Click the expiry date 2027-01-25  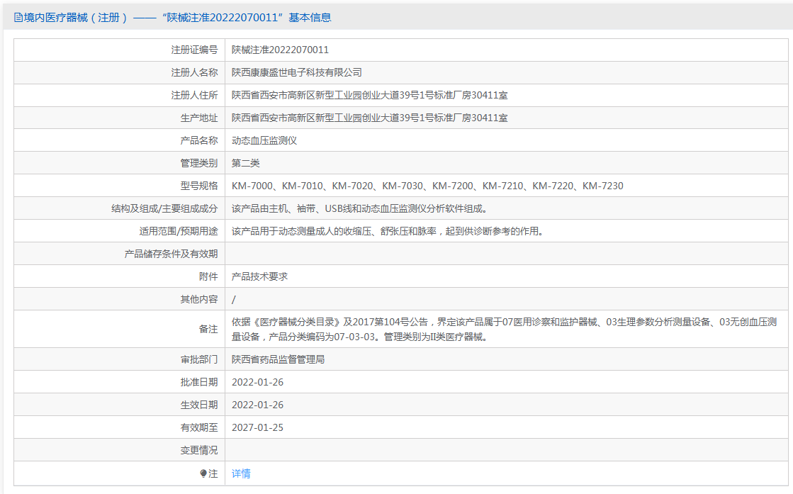(x=257, y=428)
